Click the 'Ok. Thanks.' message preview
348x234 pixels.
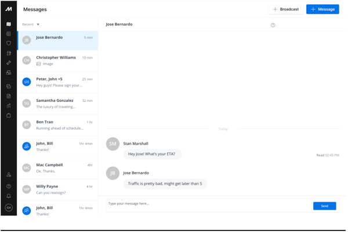[x=46, y=171]
